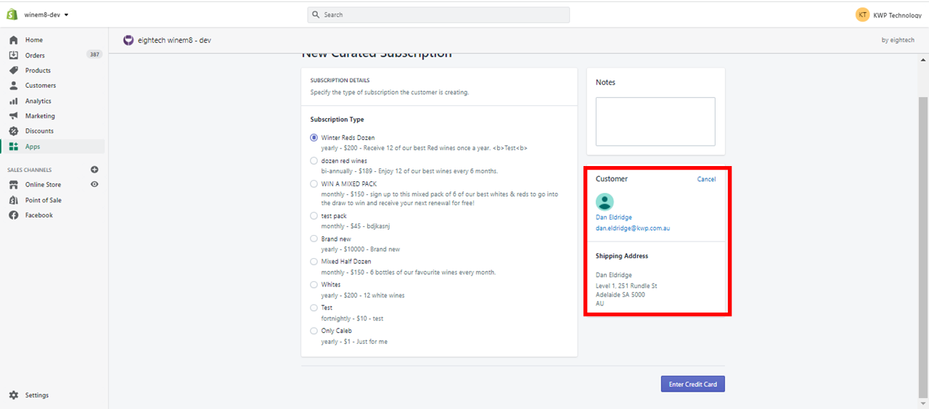Click the Products tag icon
Viewport: 929px width, 409px height.
pyautogui.click(x=13, y=70)
